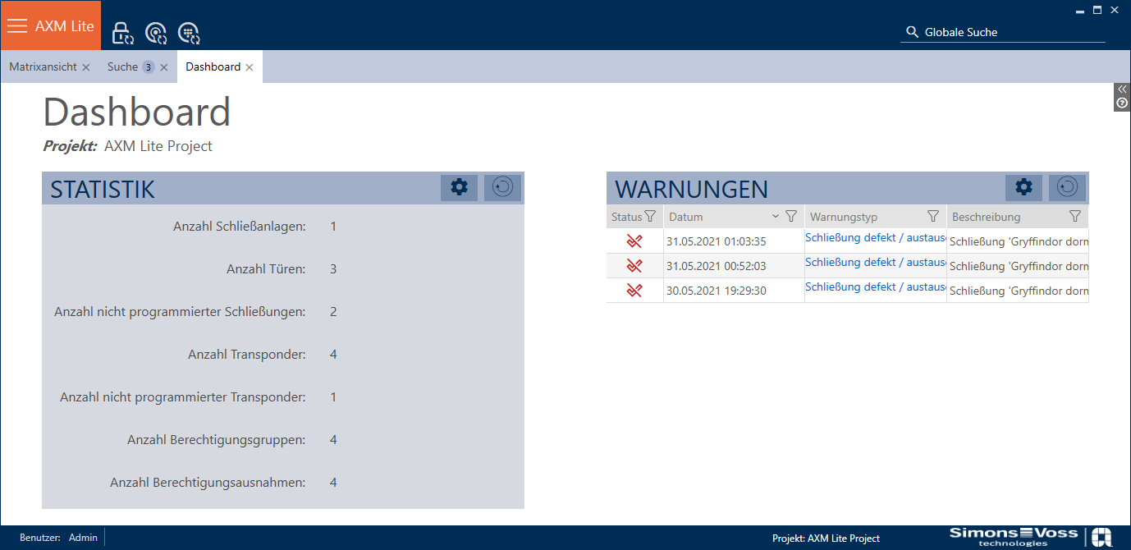Open Warnungen panel settings gear
The height and width of the screenshot is (550, 1131).
coord(1023,188)
